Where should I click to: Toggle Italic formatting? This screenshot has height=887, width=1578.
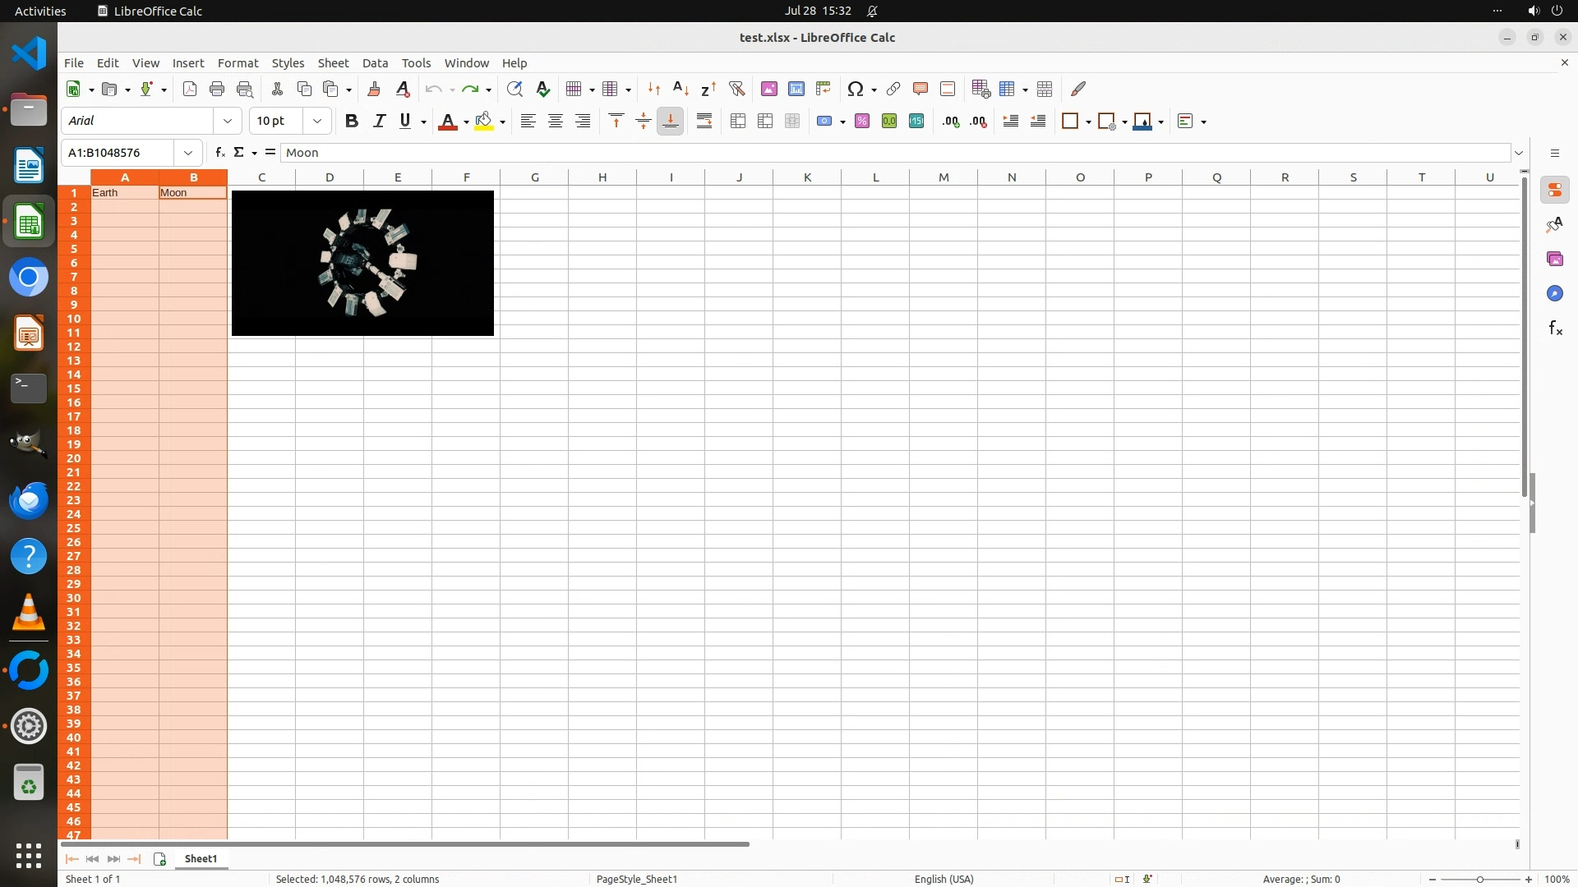[x=379, y=121]
